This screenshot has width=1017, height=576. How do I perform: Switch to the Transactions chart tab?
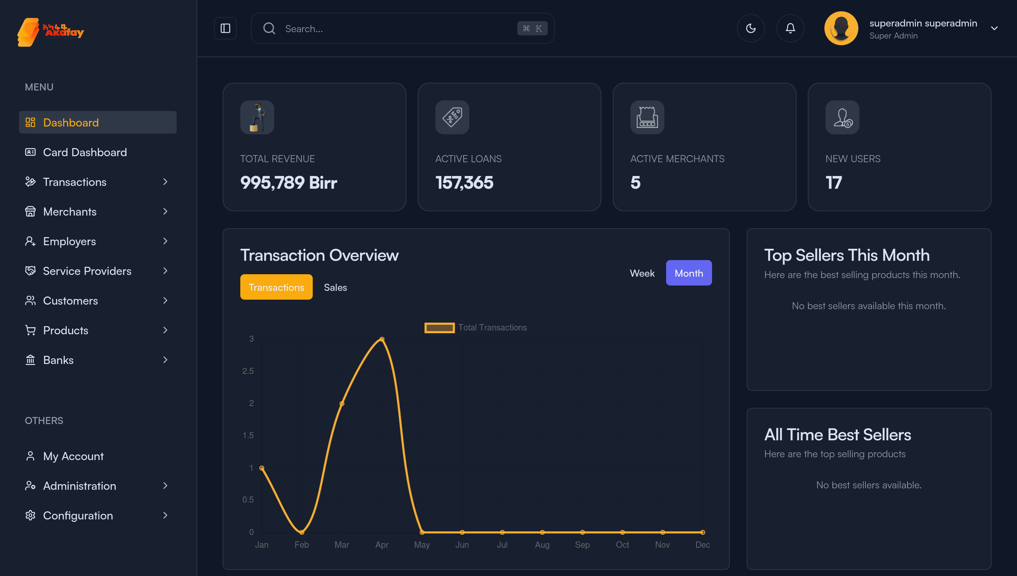pos(276,287)
